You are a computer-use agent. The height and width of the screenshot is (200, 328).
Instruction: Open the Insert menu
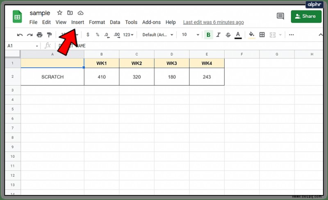click(77, 22)
